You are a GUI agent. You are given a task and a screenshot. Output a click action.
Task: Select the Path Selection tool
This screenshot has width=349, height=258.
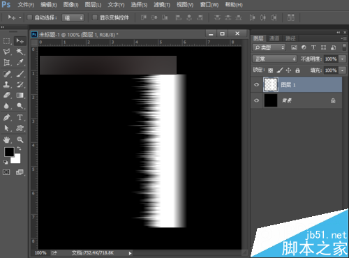[6, 128]
